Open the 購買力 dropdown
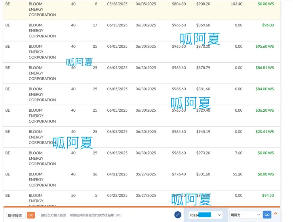Image resolution: width=293 pixels, height=222 pixels. coord(245,215)
